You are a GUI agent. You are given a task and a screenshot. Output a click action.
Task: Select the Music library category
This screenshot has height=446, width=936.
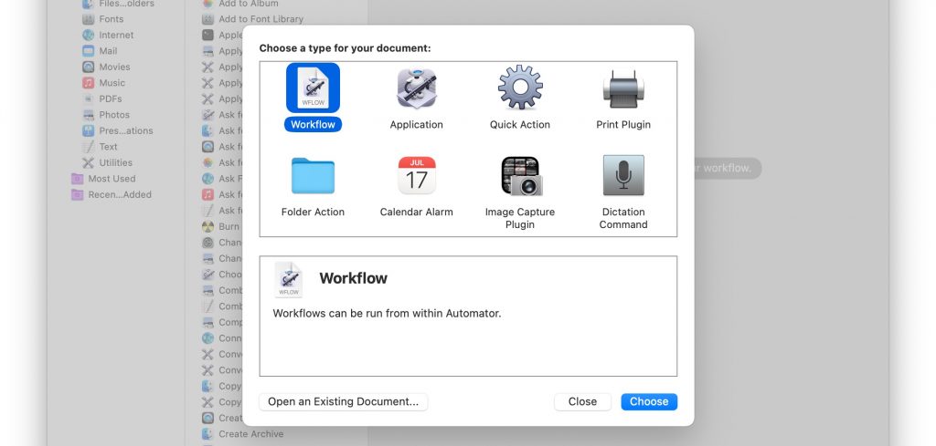click(103, 83)
